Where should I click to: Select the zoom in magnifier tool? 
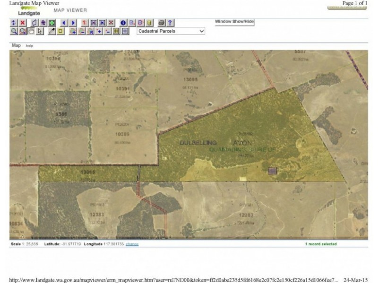(x=13, y=32)
